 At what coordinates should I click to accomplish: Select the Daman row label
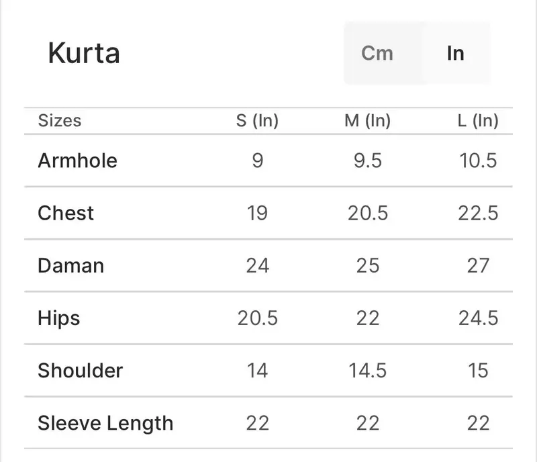pos(71,265)
